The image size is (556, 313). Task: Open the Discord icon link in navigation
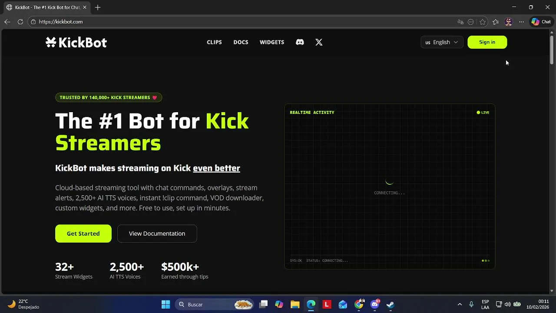click(x=300, y=42)
